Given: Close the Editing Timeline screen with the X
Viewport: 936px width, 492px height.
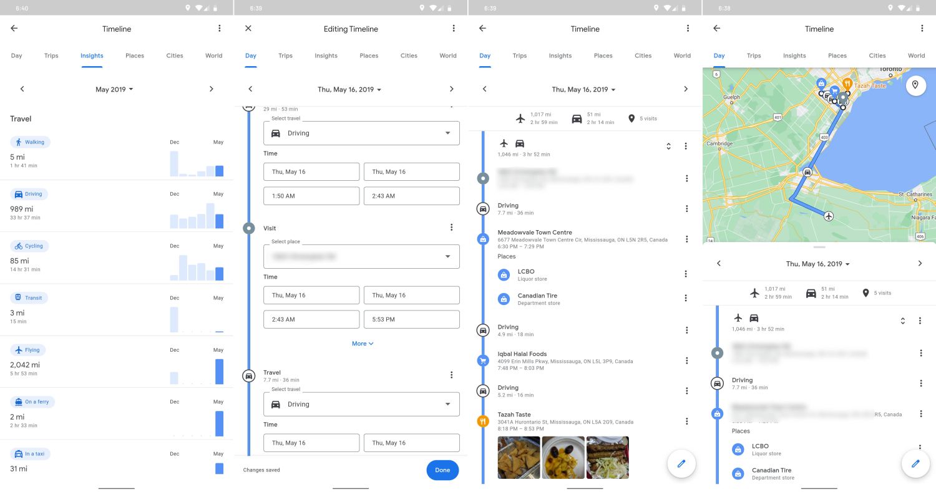Looking at the screenshot, I should [248, 29].
